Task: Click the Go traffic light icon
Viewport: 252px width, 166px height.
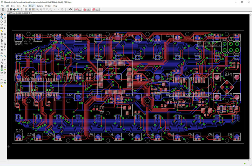Action: (x=65, y=9)
